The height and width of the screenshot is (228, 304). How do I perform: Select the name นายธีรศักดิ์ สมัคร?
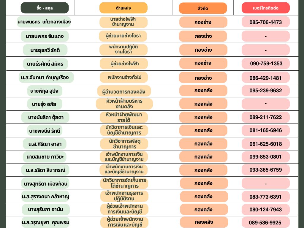[45, 64]
